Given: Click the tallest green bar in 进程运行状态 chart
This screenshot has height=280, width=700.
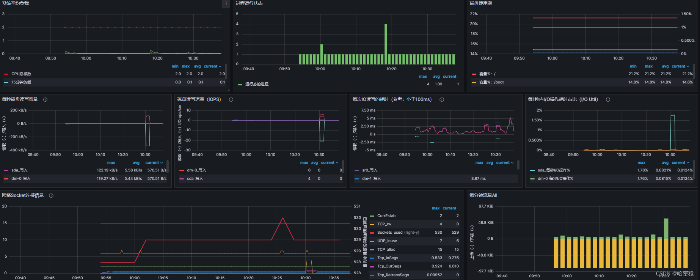Looking at the screenshot, I should pos(386,44).
